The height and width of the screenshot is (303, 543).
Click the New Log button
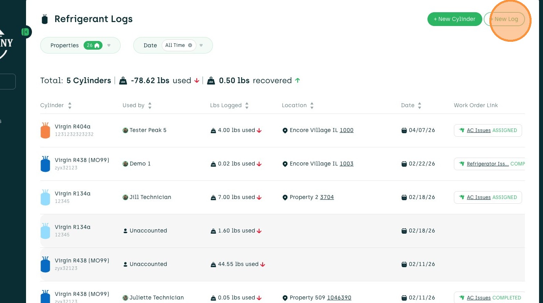504,19
